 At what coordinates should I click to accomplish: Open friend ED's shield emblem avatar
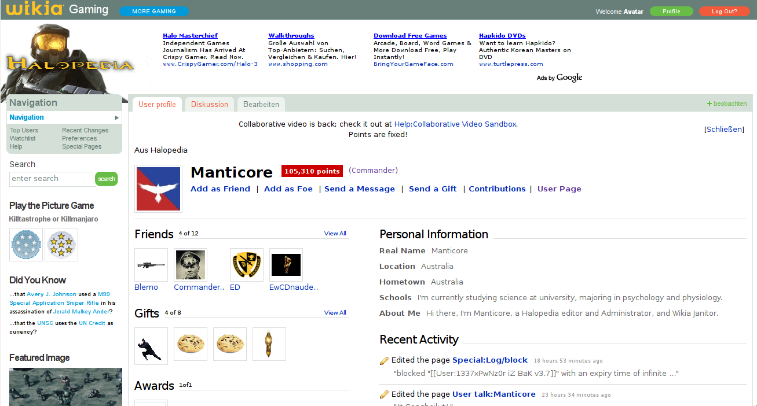247,265
